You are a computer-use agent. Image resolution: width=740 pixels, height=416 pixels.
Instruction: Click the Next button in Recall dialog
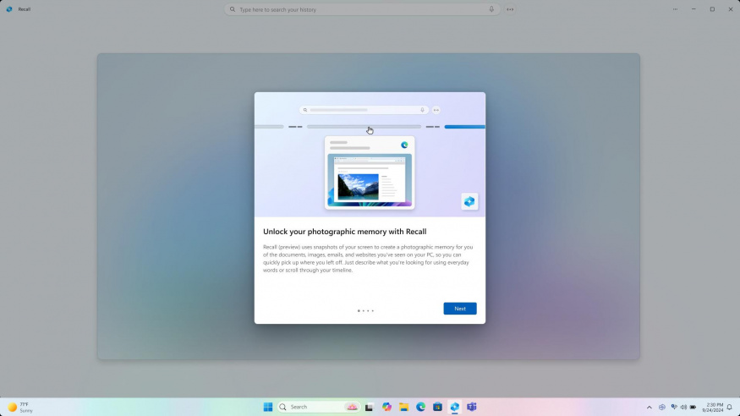point(459,309)
